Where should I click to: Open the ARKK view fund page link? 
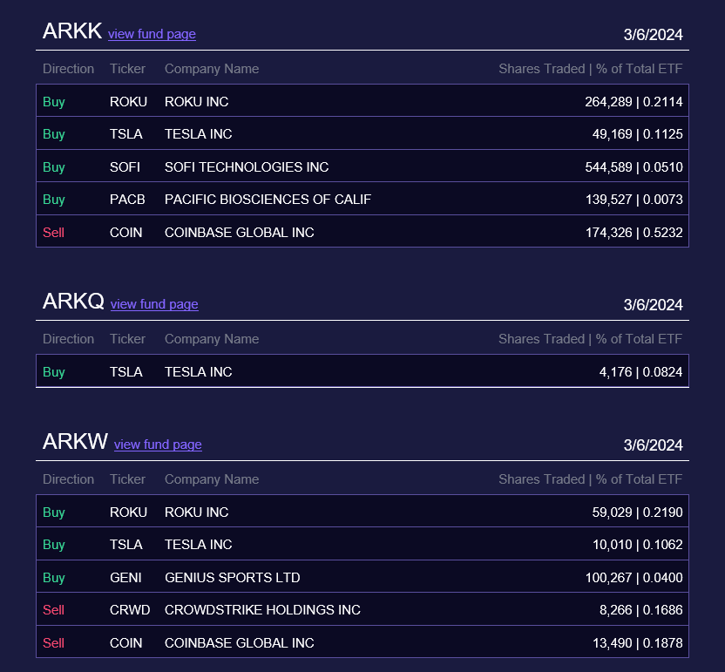tap(152, 34)
